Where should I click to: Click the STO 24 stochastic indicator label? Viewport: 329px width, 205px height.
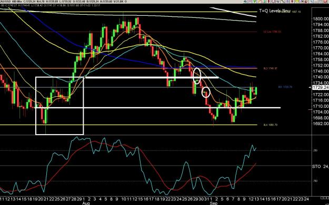pos(320,167)
